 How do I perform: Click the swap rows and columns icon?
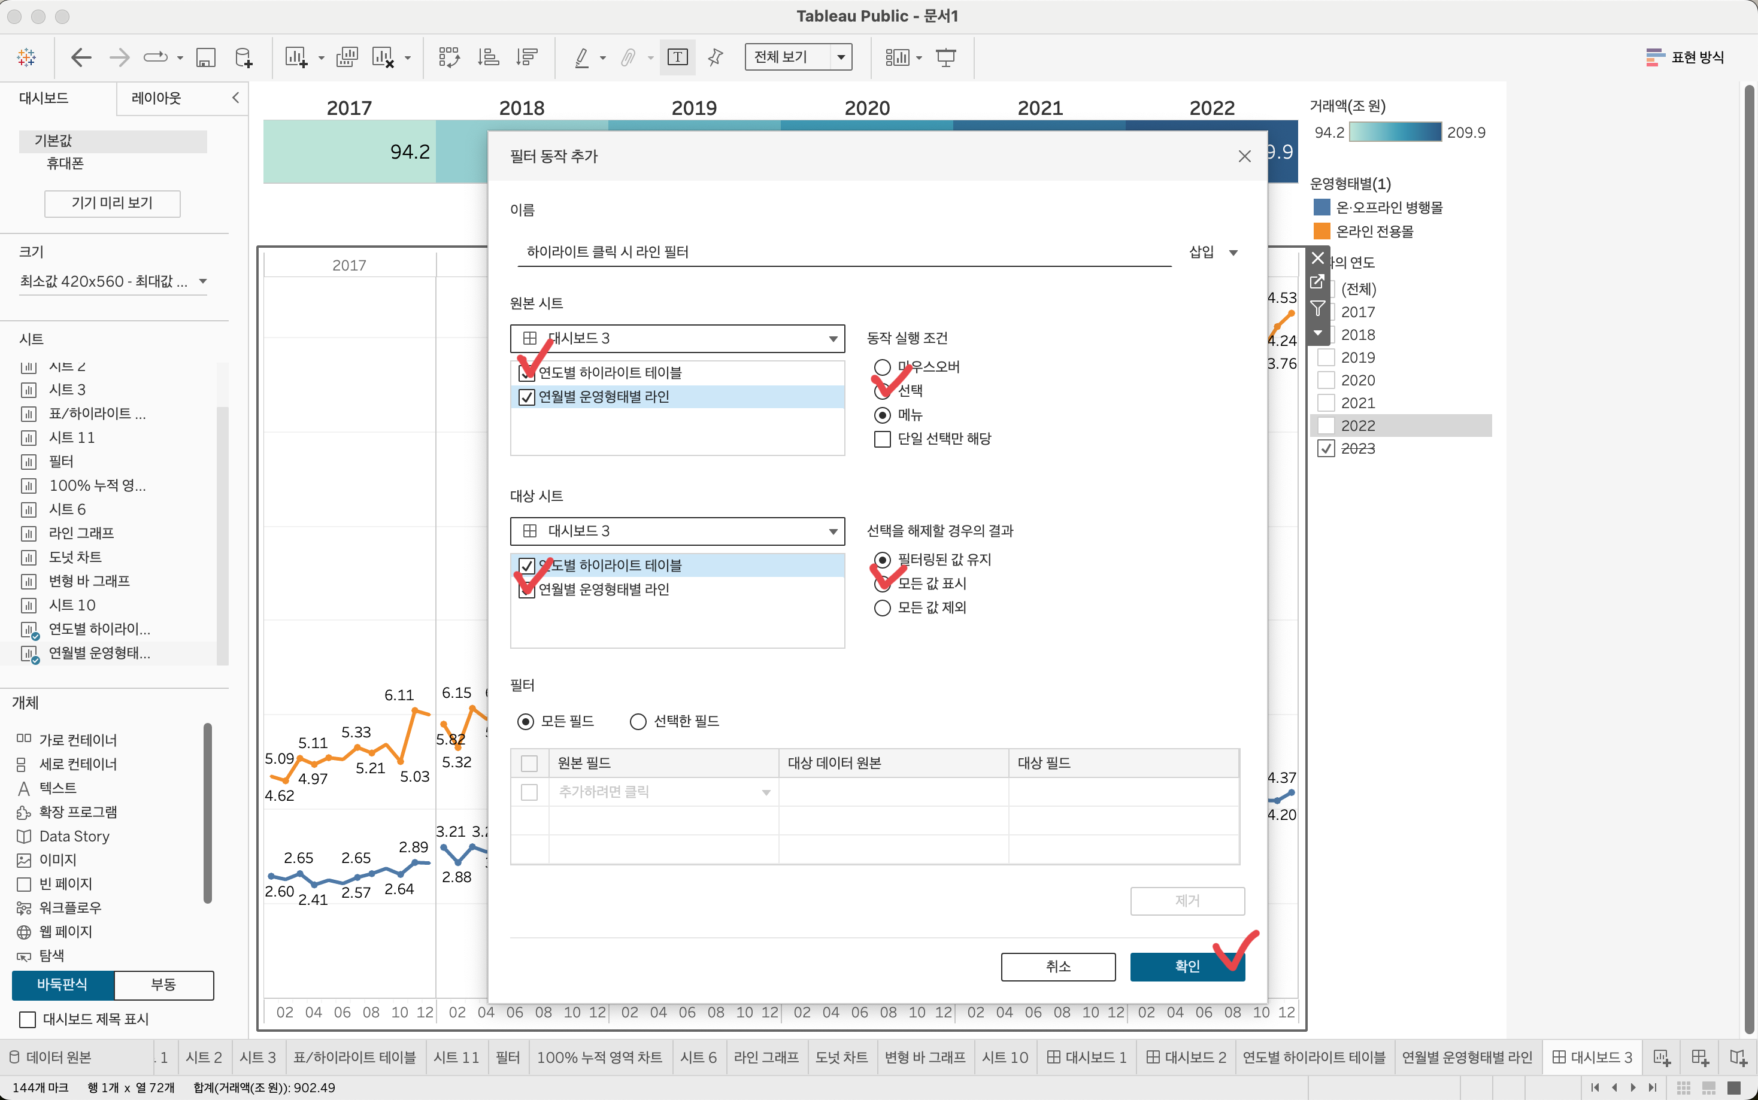[450, 57]
